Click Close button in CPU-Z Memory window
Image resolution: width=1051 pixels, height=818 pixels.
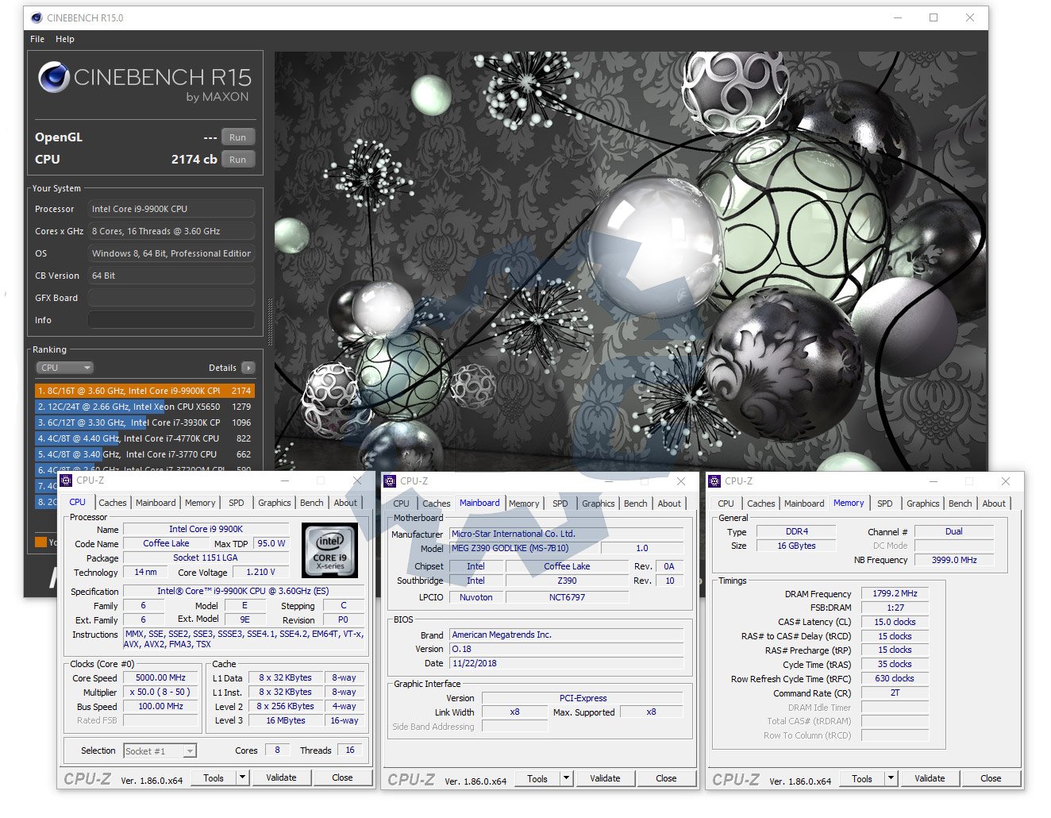[991, 779]
